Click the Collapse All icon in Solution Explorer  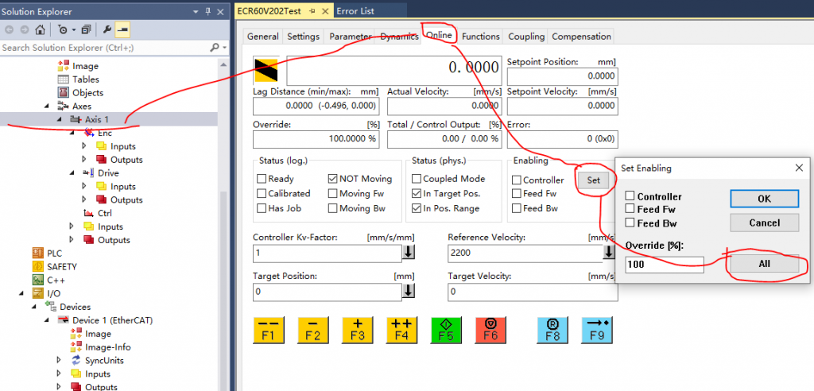(x=86, y=30)
